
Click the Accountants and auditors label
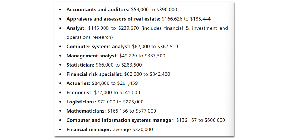(98, 10)
